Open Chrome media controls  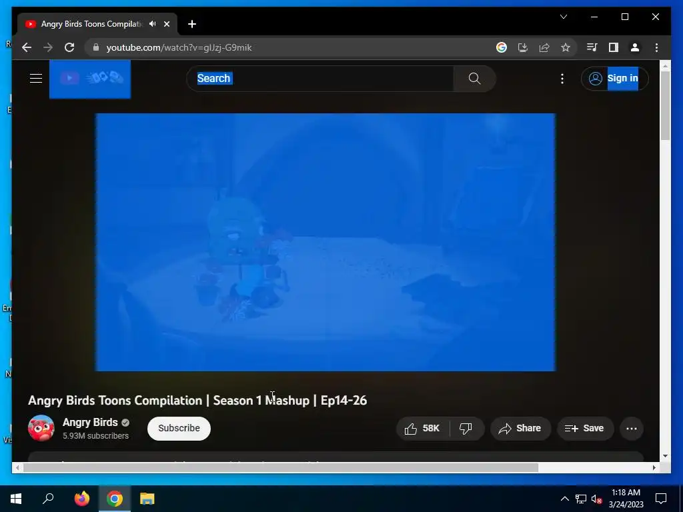pos(592,47)
